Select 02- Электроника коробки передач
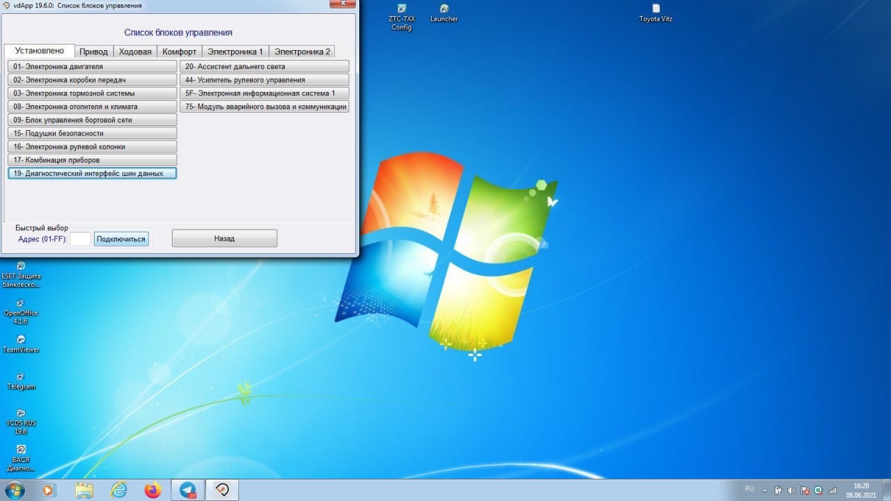The image size is (891, 501). [93, 80]
